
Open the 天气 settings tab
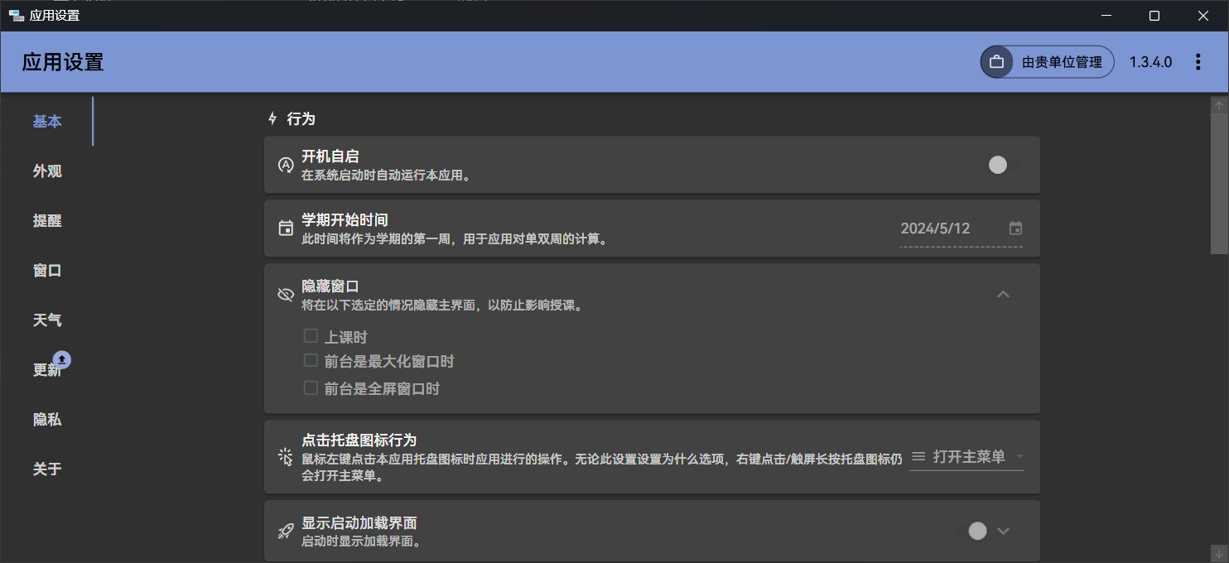[47, 320]
